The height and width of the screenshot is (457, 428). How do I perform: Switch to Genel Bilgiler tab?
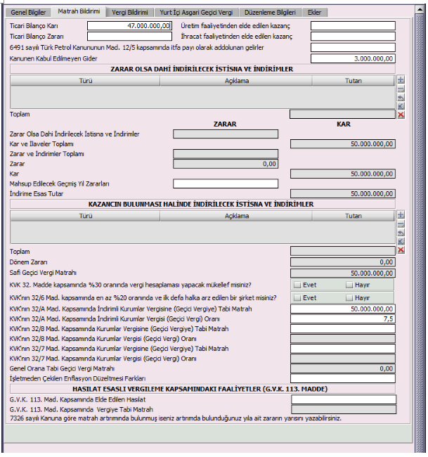[x=28, y=12]
